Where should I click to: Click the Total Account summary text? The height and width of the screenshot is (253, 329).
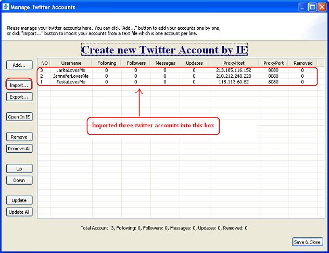pos(164,228)
